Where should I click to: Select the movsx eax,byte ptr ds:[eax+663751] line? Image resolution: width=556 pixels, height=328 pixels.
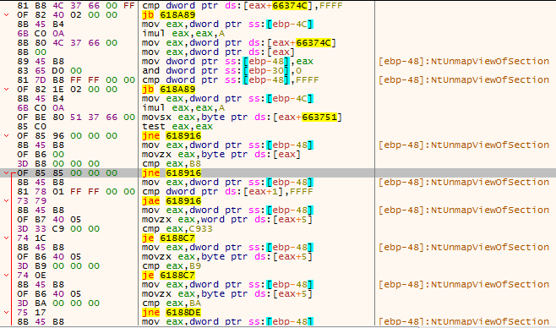tap(243, 118)
